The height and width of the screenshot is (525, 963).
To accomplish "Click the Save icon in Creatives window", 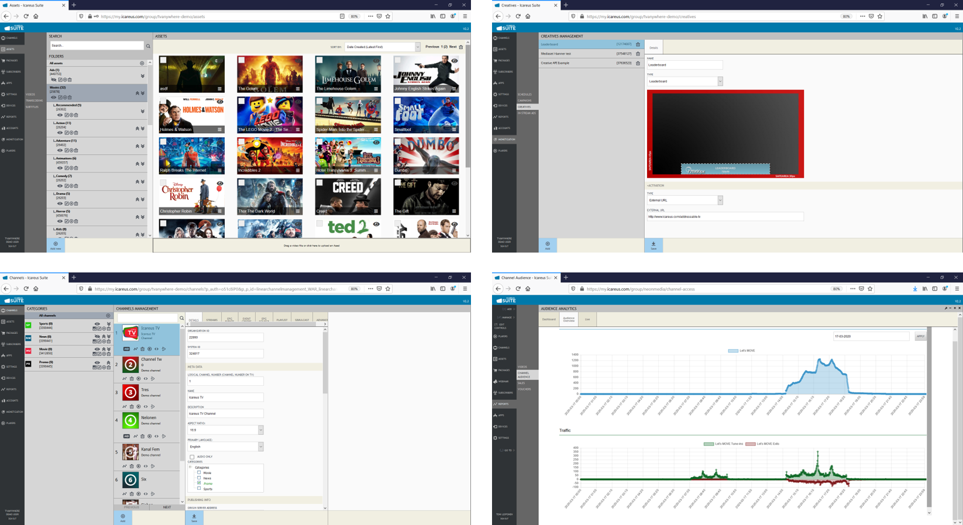I will (x=654, y=246).
